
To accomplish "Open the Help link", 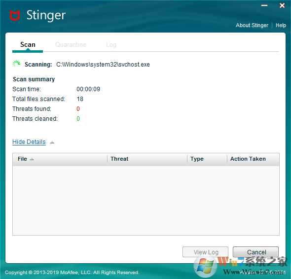I will pos(281,25).
